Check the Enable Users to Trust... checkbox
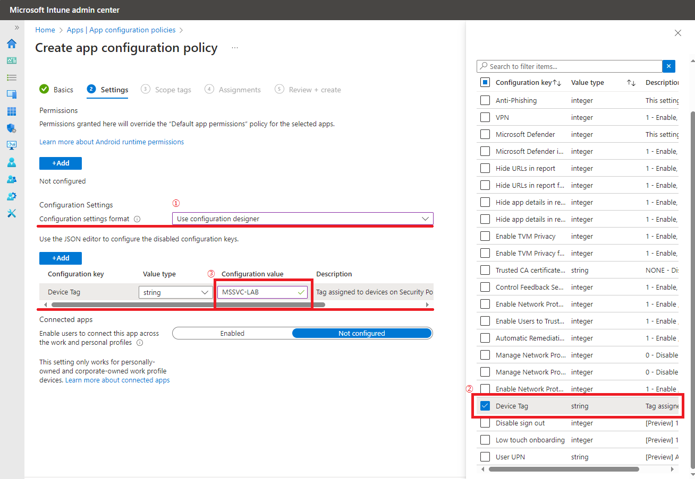Image resolution: width=695 pixels, height=479 pixels. pos(485,321)
